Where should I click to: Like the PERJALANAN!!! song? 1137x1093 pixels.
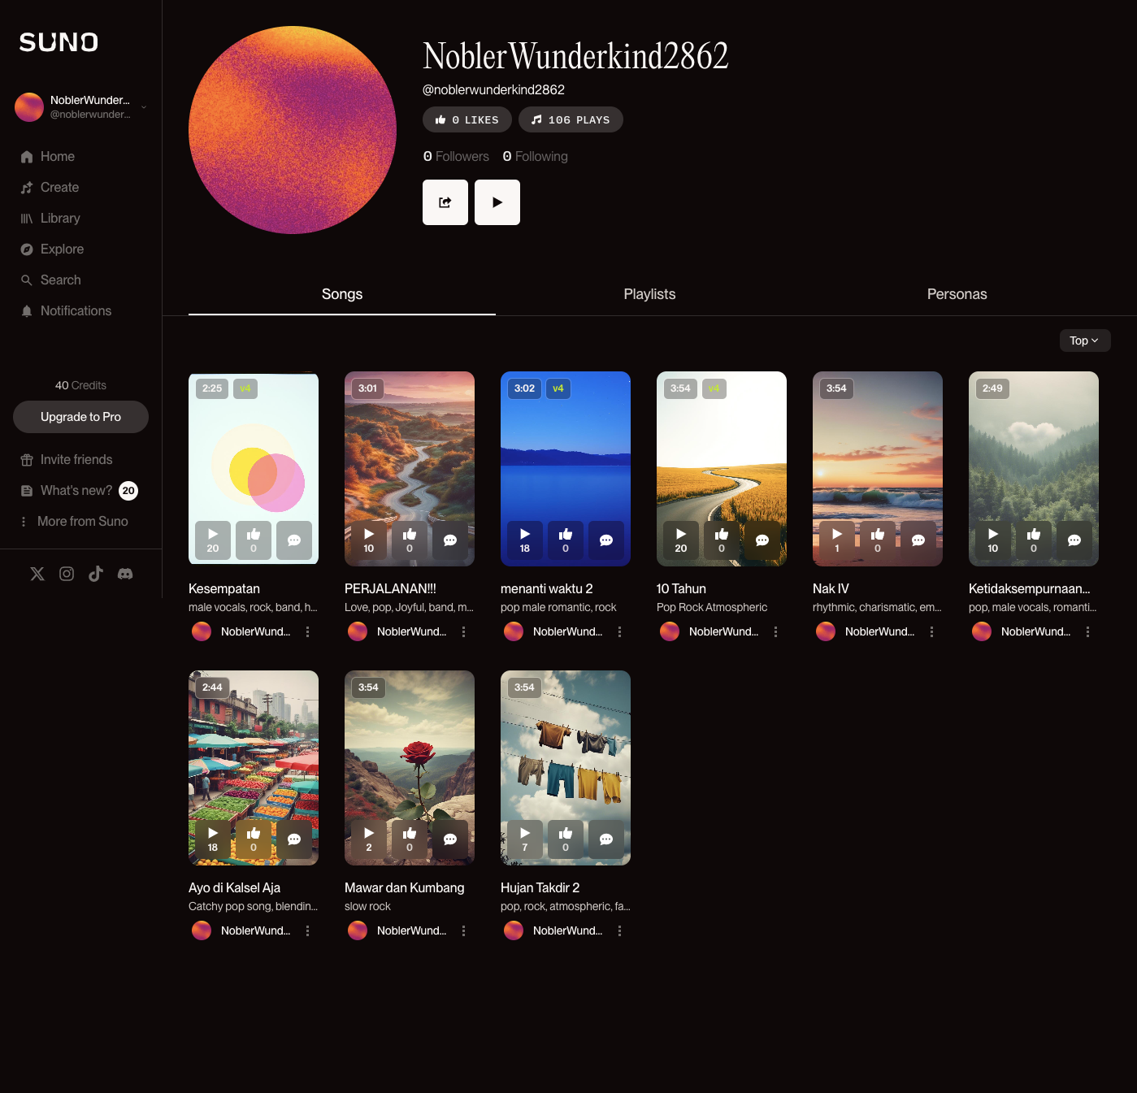click(410, 540)
